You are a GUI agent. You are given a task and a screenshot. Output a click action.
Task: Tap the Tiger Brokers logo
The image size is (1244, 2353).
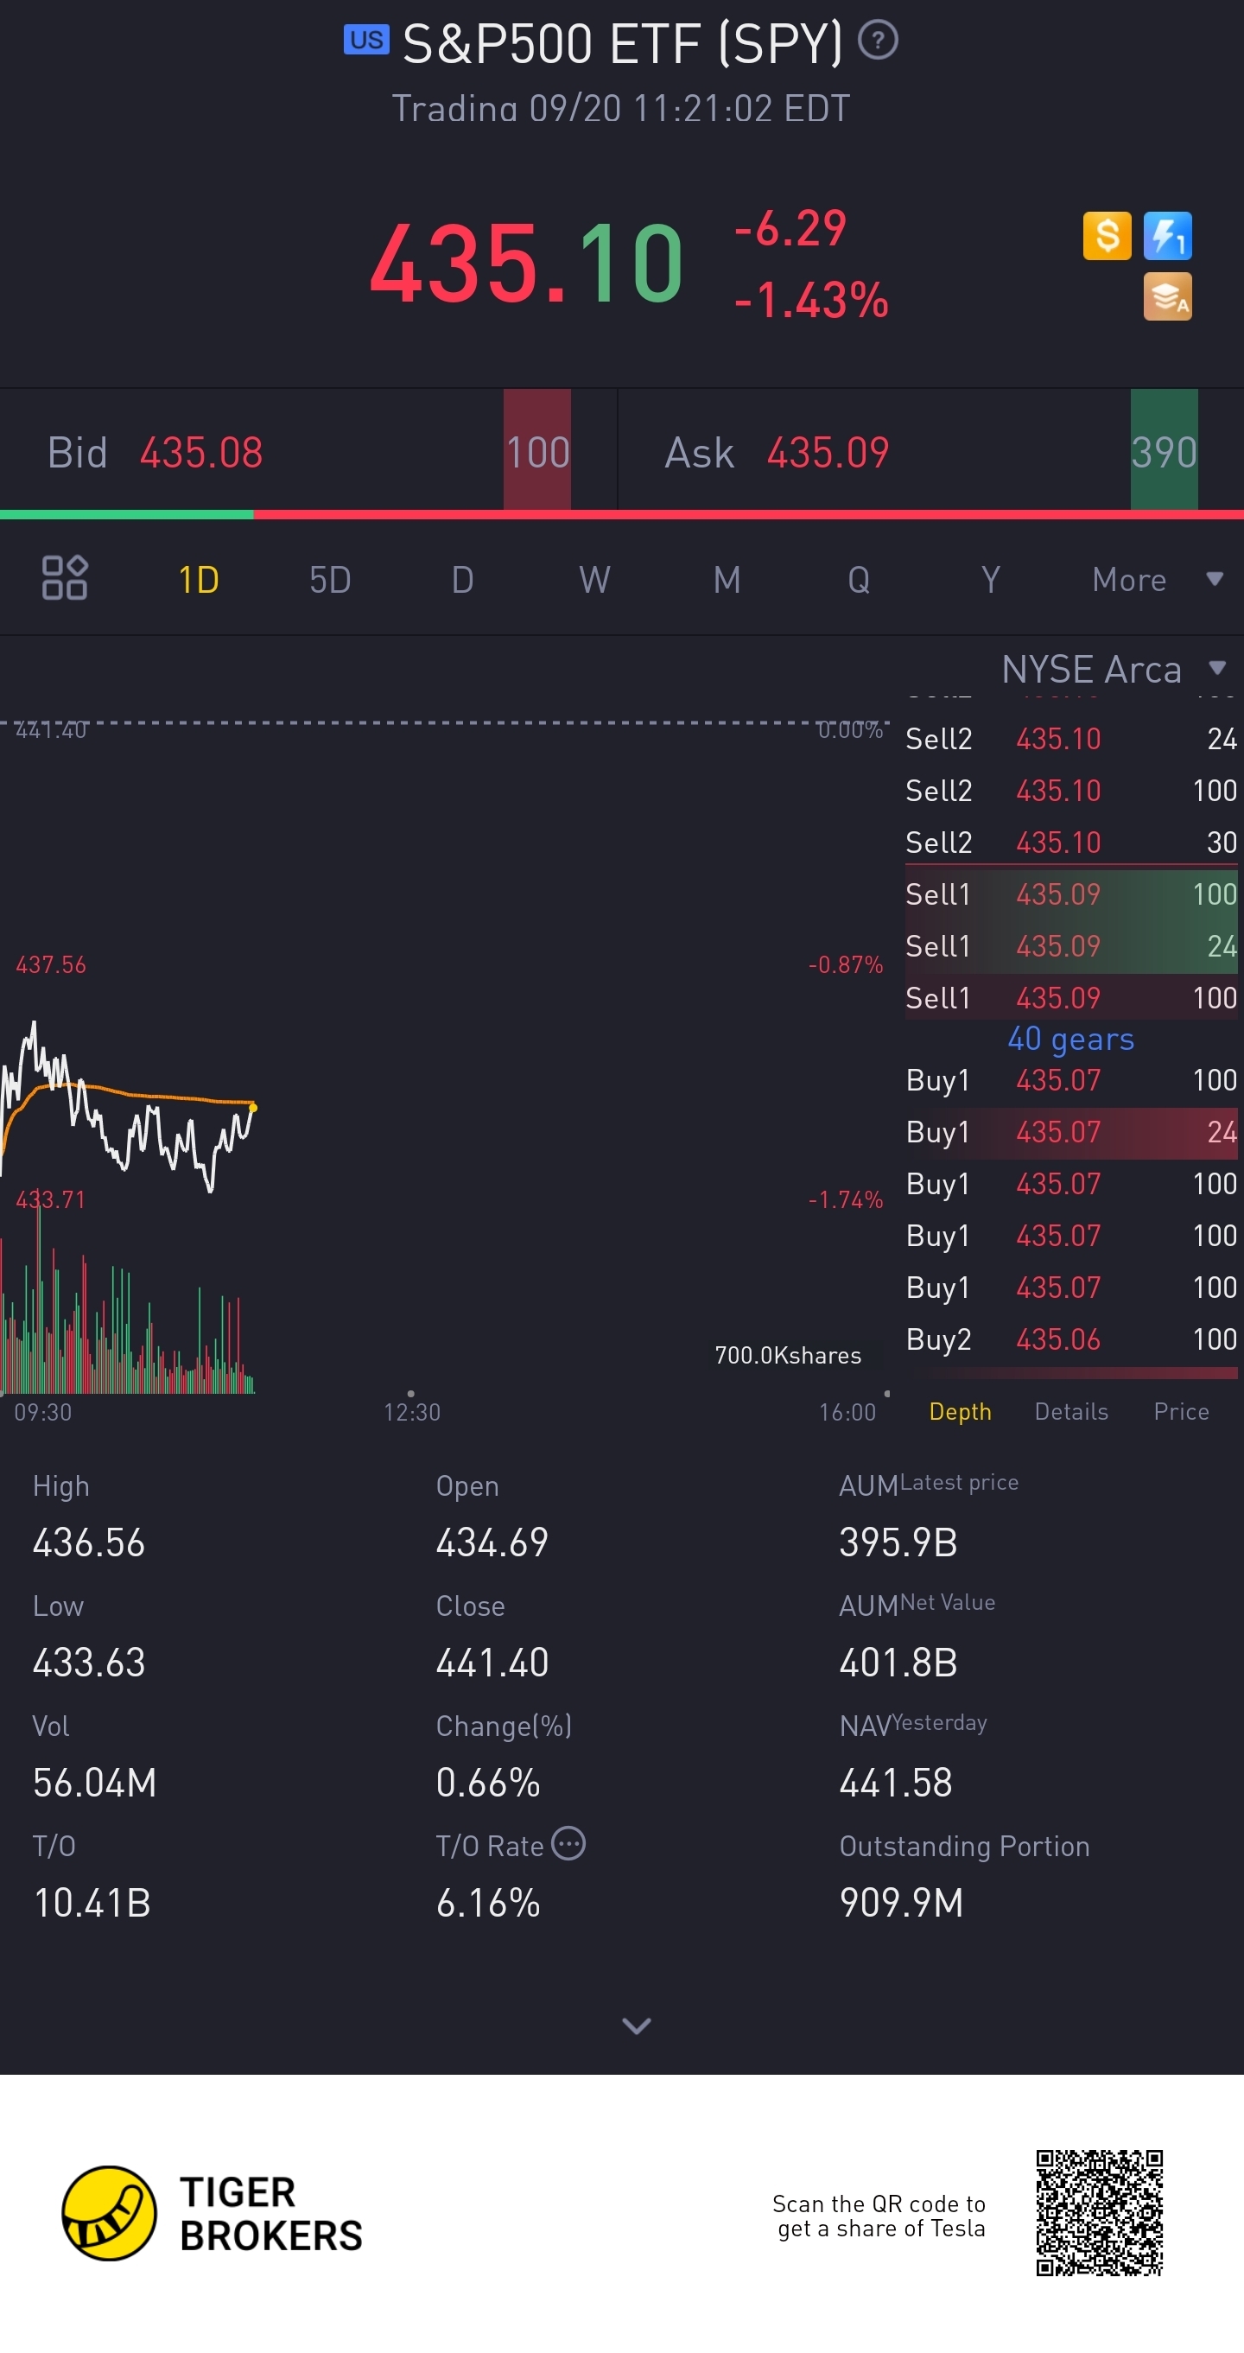[212, 2213]
